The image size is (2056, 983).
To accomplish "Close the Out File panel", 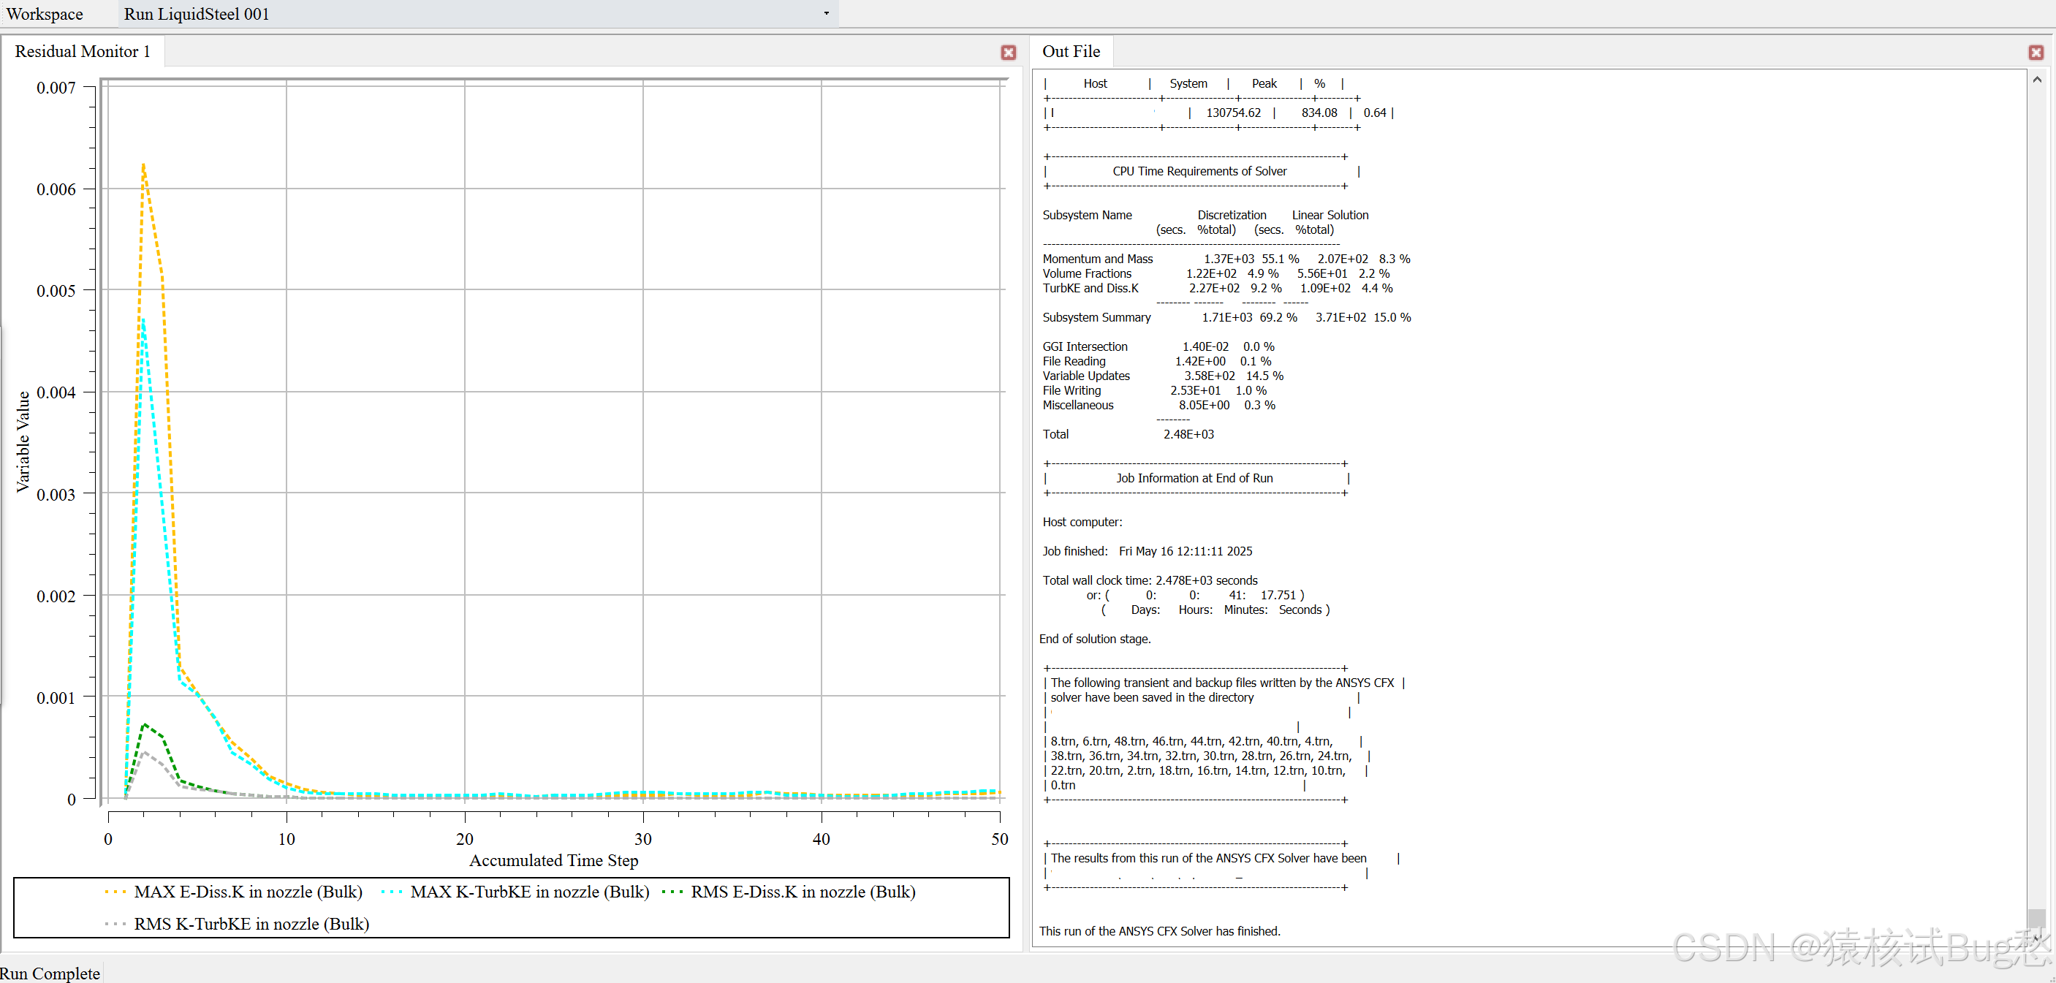I will (2036, 53).
